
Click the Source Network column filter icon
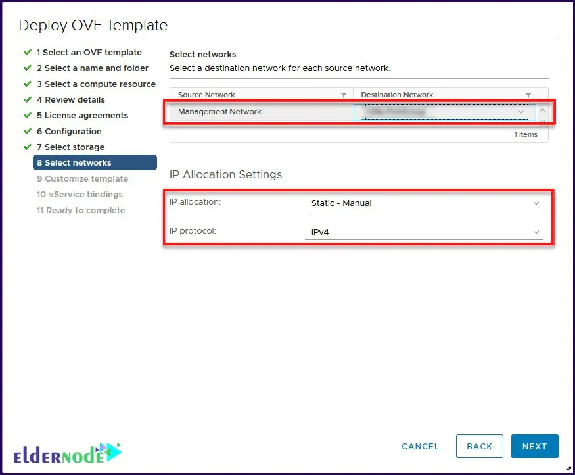(x=343, y=95)
